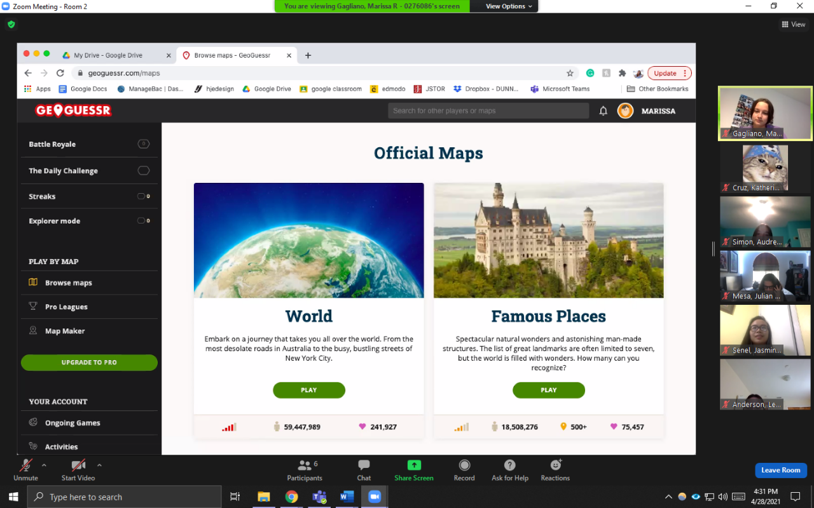Click the browser address bar
814x508 pixels.
(324, 73)
